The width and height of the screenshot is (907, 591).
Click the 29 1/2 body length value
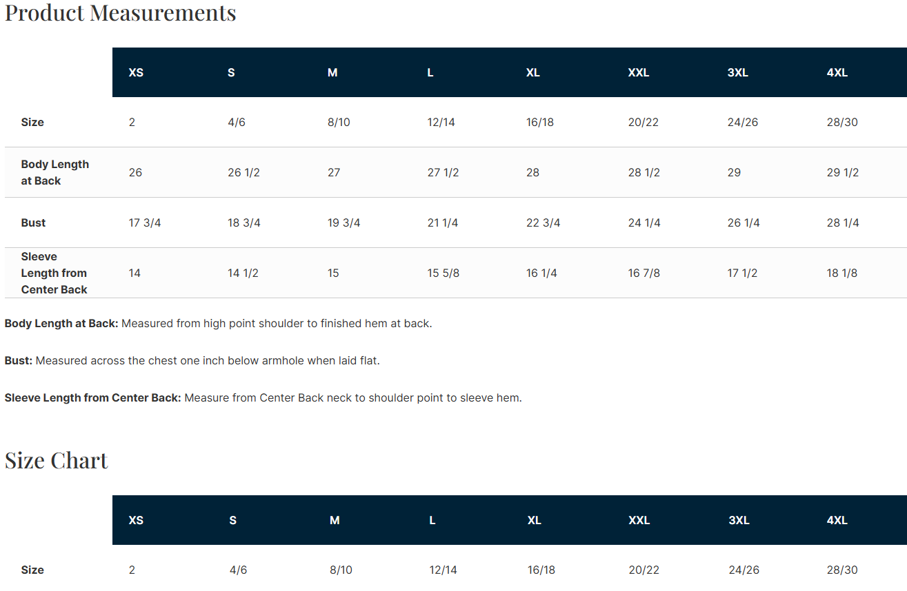tap(843, 172)
